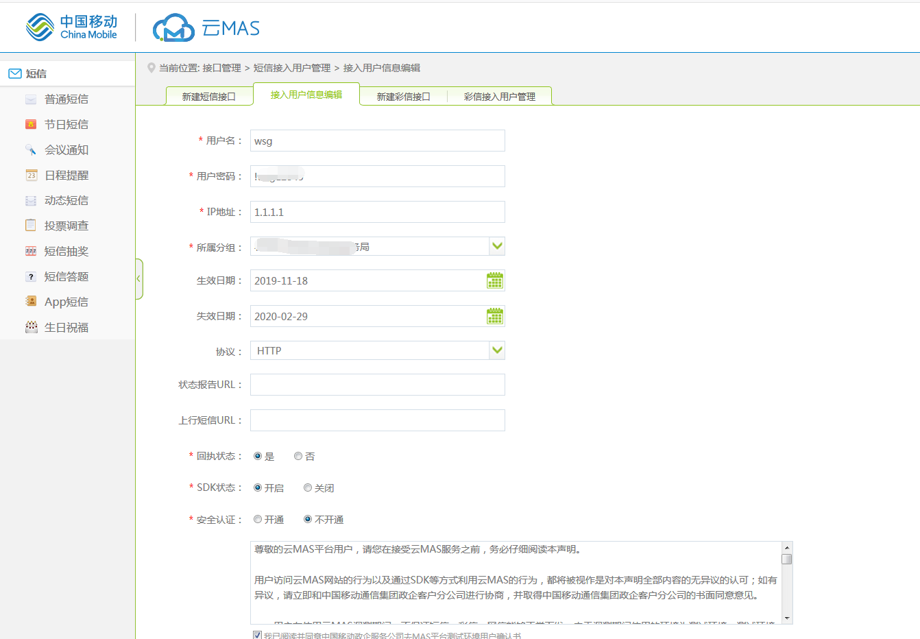This screenshot has height=639, width=920.
Task: Open calendar picker for 生效日期
Action: [x=494, y=280]
